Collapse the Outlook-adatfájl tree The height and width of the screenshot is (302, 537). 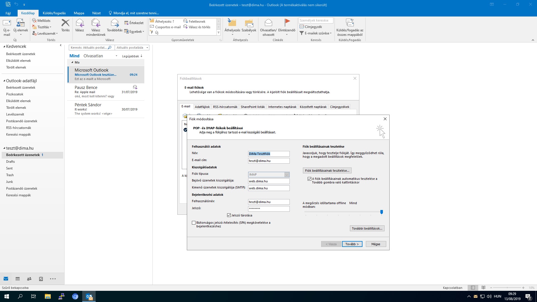(4, 81)
